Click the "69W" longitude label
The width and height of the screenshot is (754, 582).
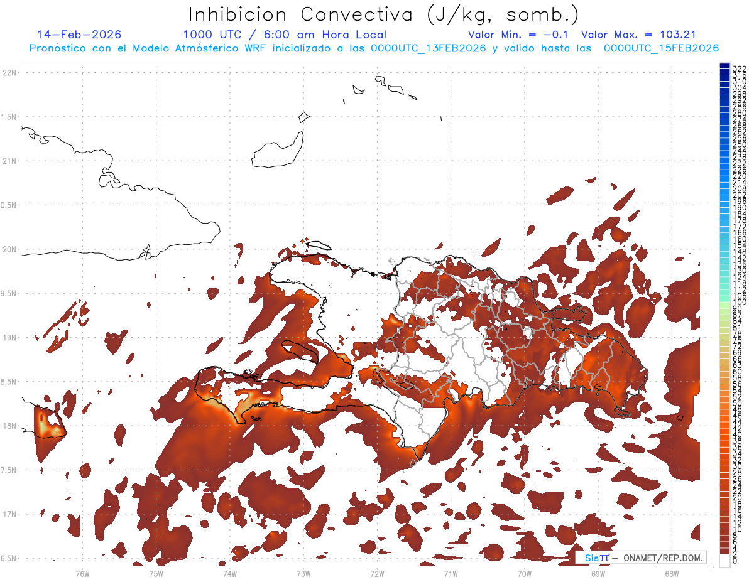tap(598, 573)
